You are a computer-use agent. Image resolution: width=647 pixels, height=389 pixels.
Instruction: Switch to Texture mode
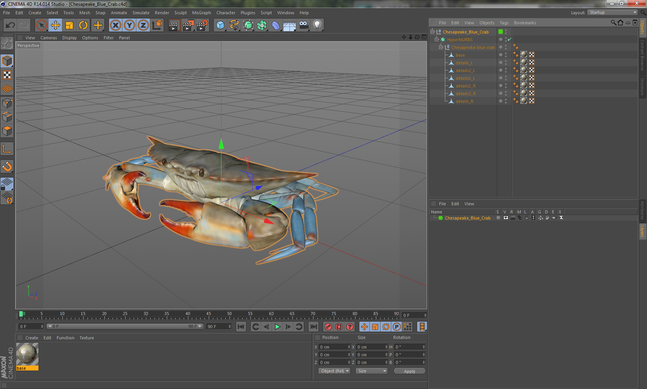pos(7,75)
